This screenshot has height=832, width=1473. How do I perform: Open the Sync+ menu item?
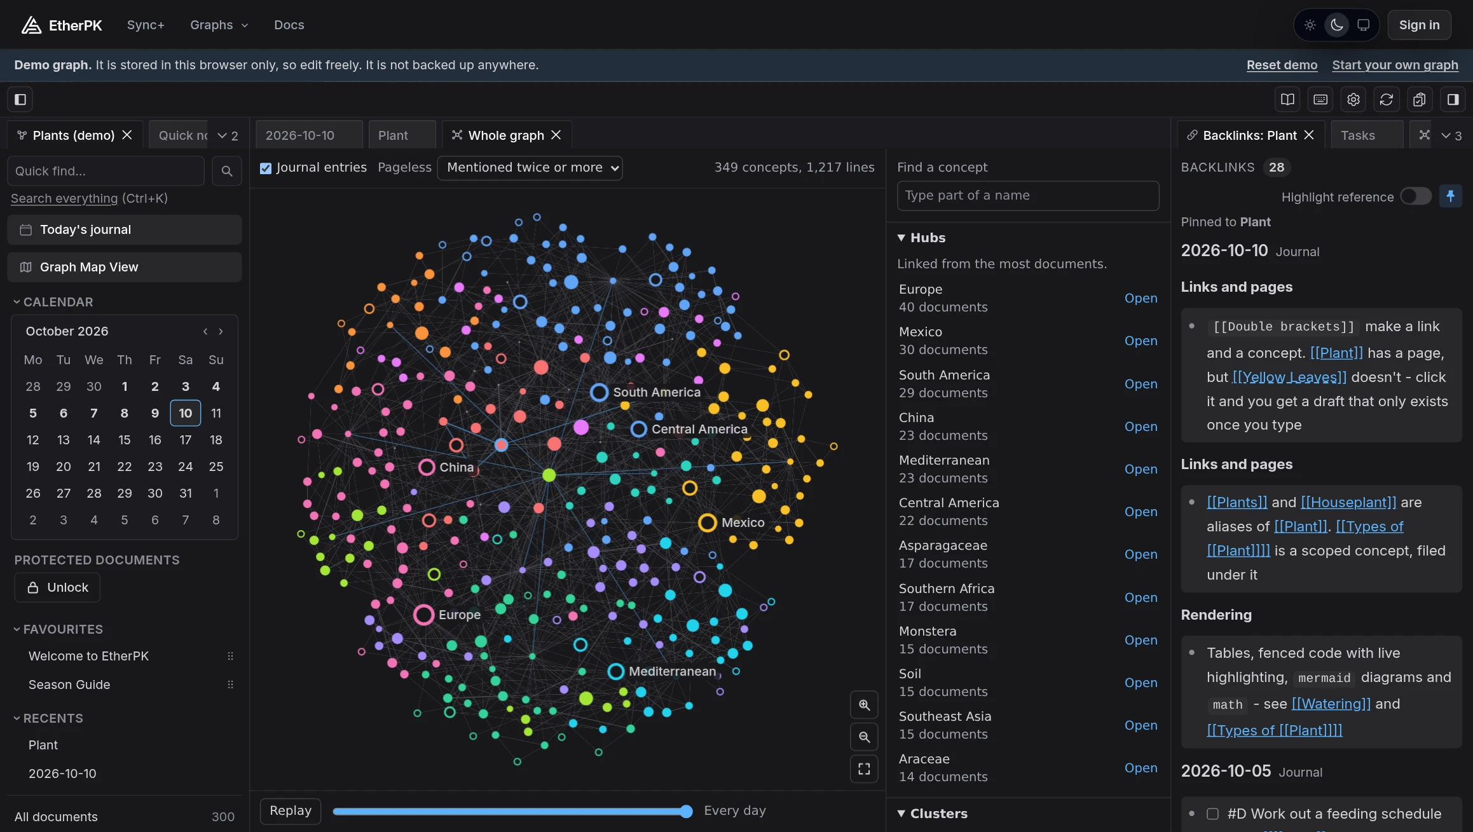[146, 25]
